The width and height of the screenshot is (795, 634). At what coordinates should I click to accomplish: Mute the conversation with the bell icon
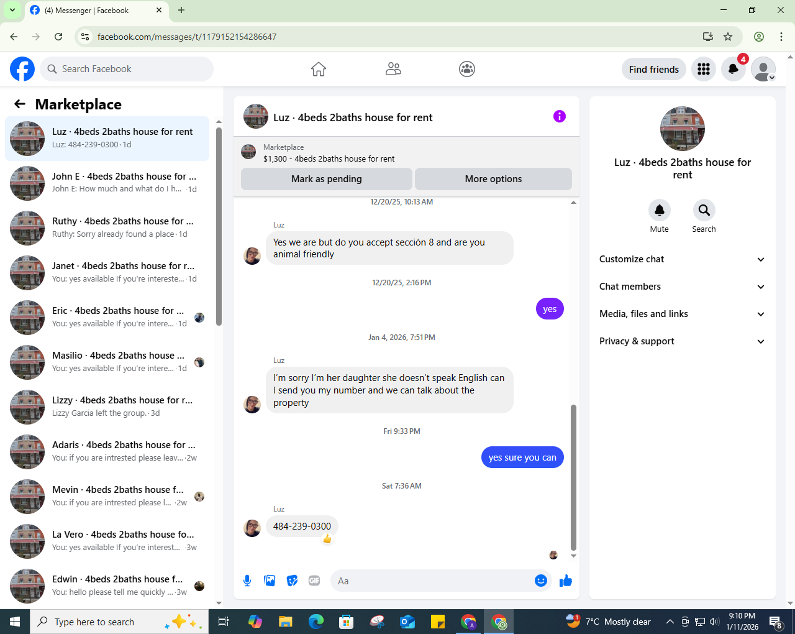[x=660, y=210]
